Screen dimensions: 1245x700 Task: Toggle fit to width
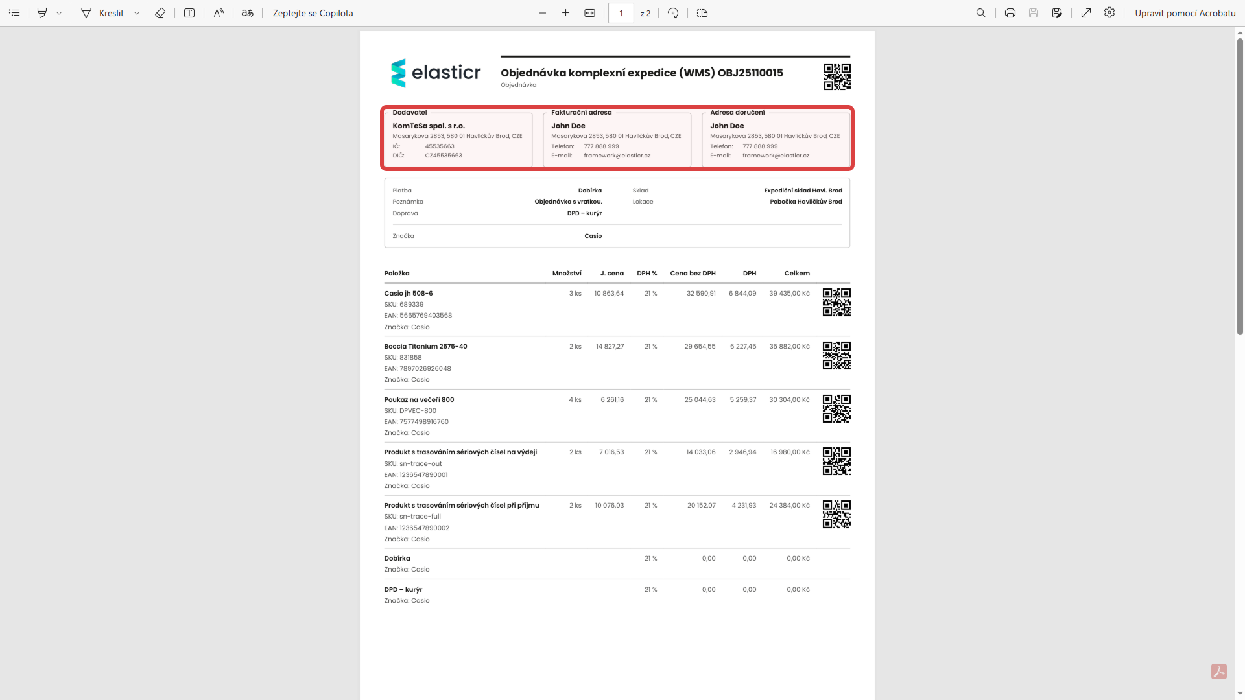pyautogui.click(x=589, y=13)
